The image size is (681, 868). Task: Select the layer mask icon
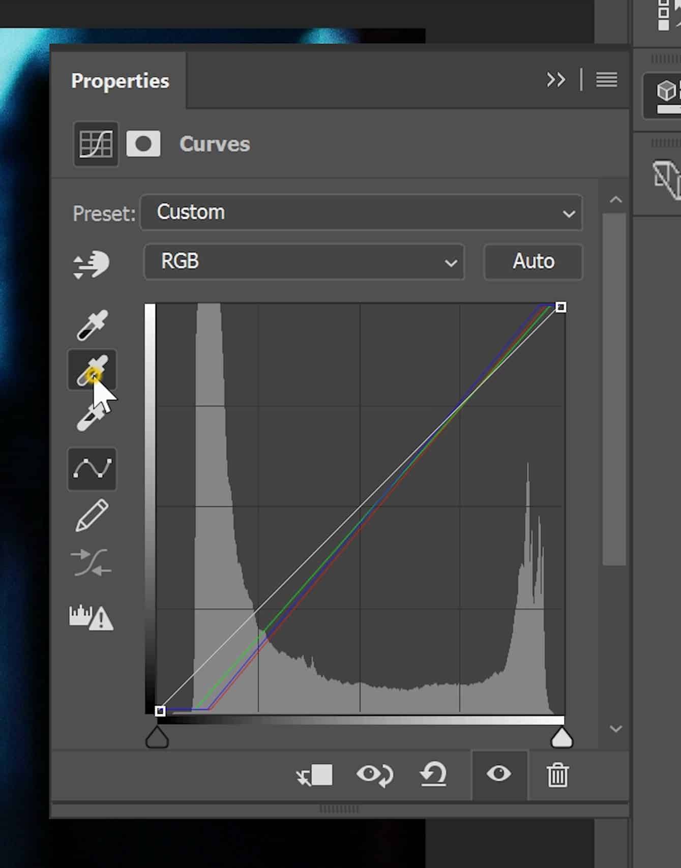[x=143, y=144]
